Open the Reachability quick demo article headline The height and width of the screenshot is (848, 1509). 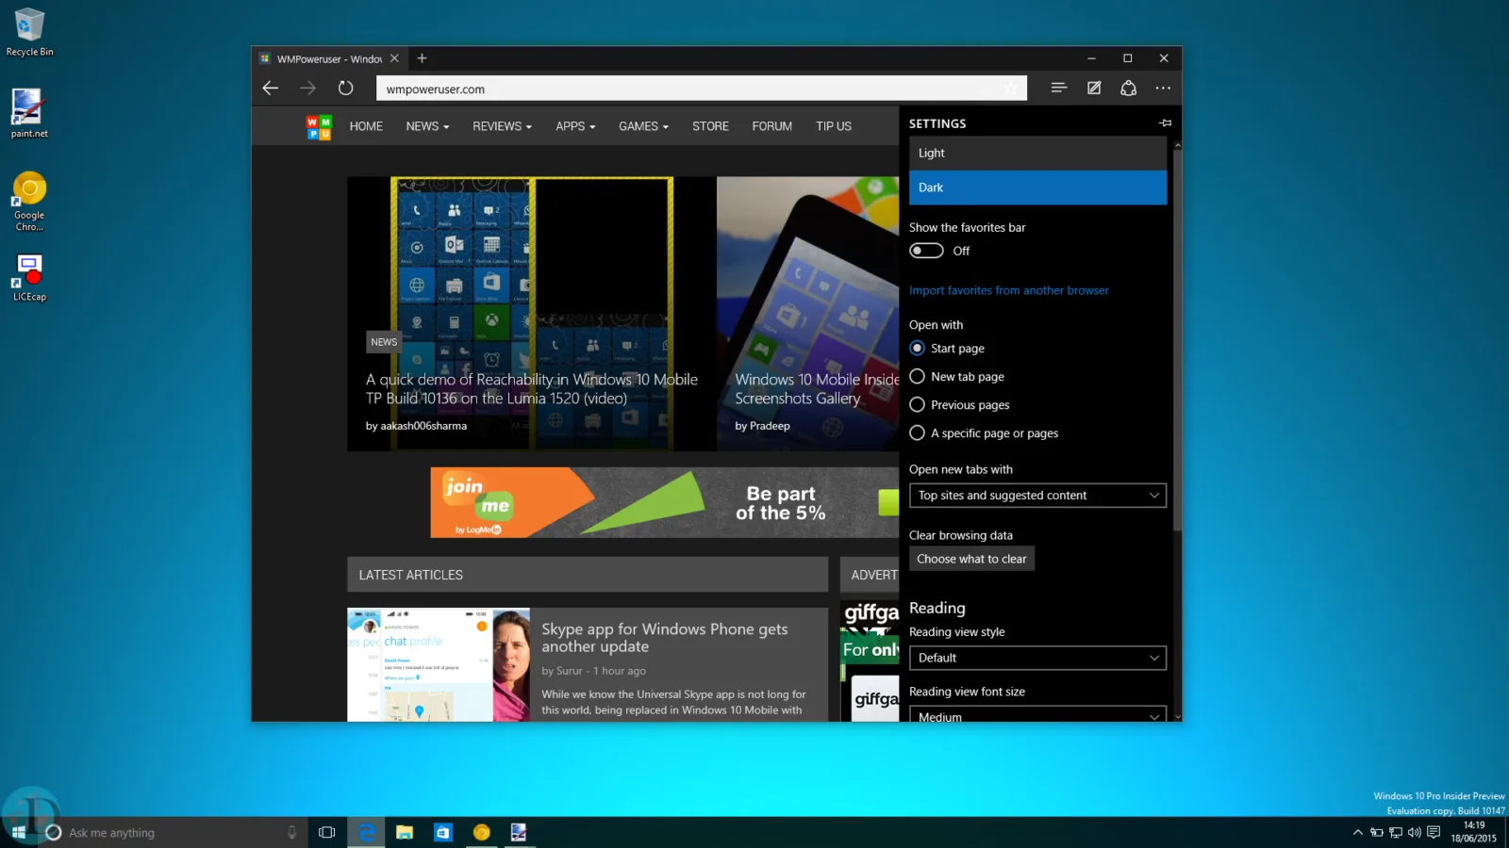(x=532, y=389)
